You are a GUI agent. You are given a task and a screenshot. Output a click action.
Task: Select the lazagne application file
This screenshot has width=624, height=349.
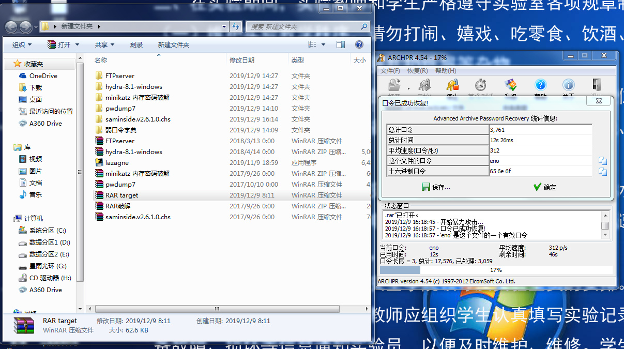click(x=116, y=162)
